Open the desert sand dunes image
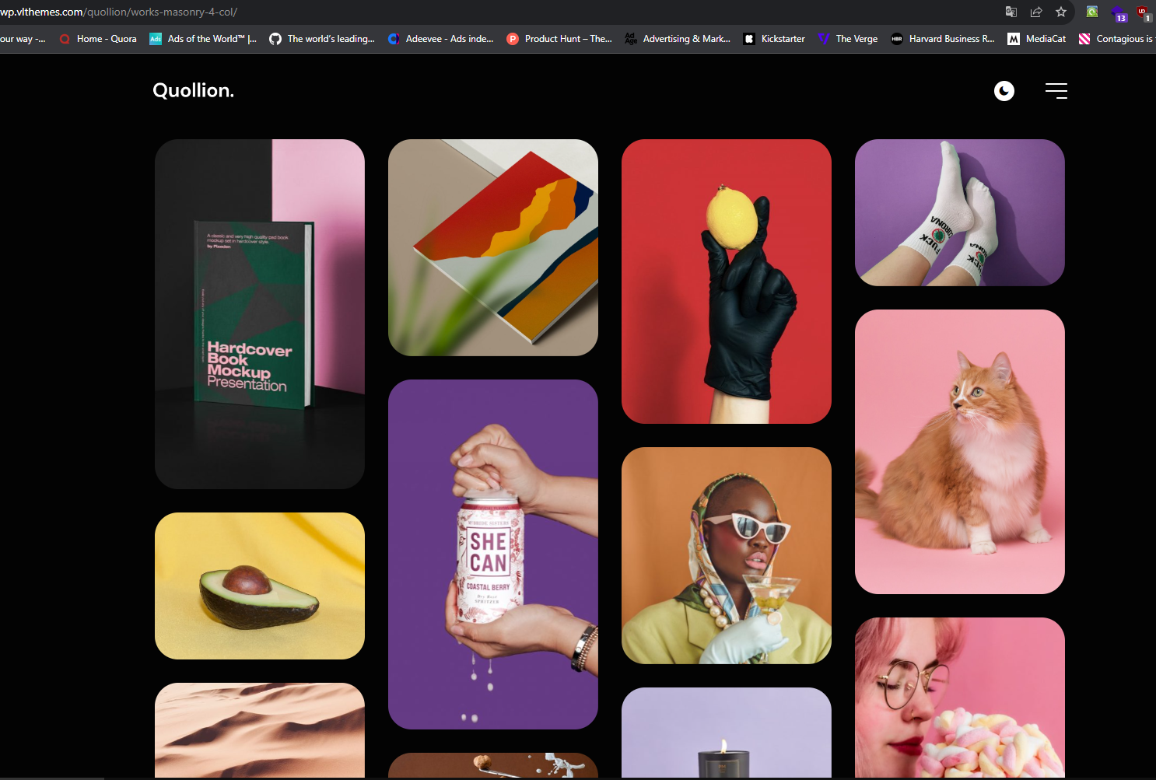 click(260, 730)
